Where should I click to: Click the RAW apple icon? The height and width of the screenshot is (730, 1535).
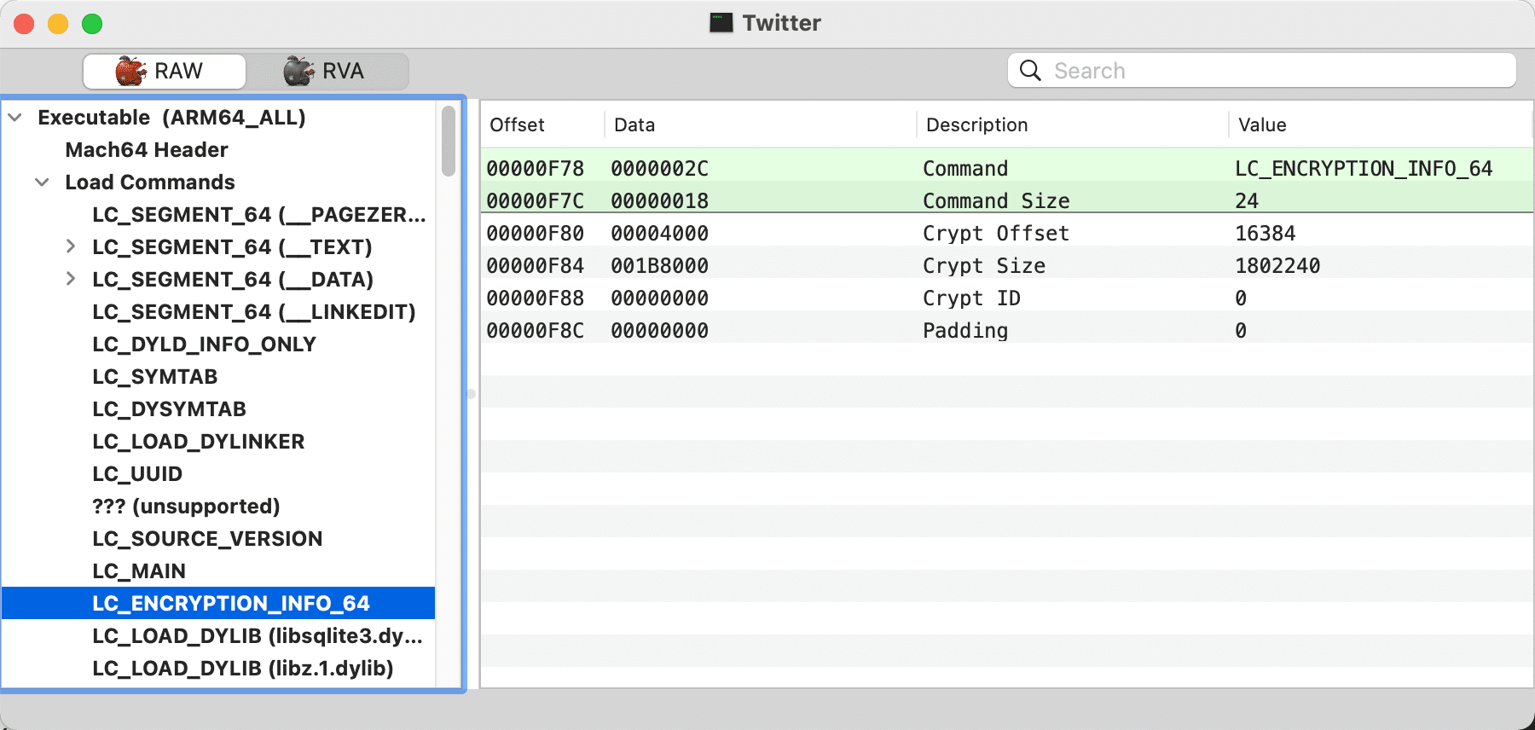pos(131,71)
